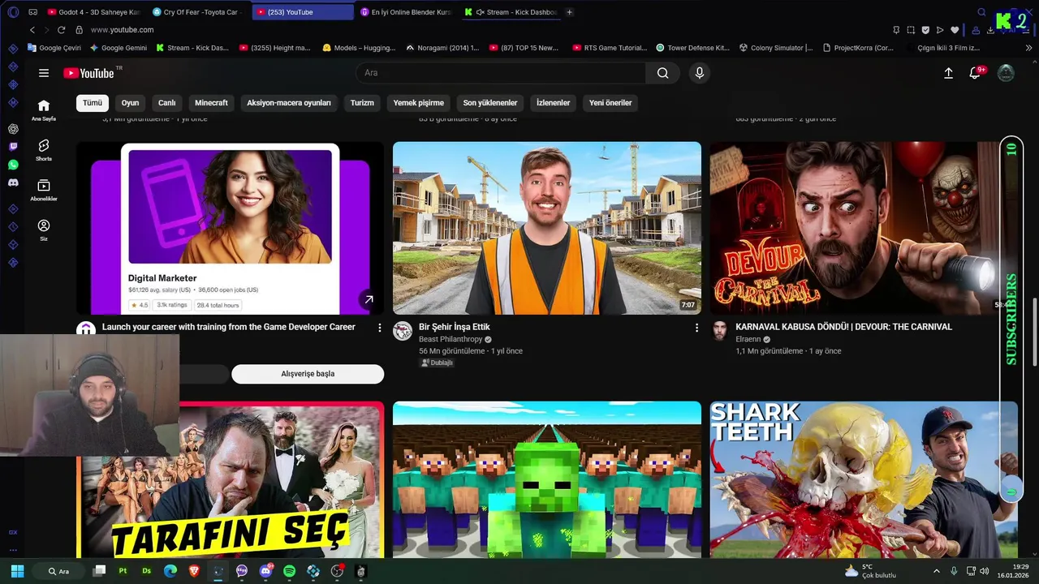Open Bir Şehir İnşa Ettik video title
The width and height of the screenshot is (1039, 584).
coord(455,327)
